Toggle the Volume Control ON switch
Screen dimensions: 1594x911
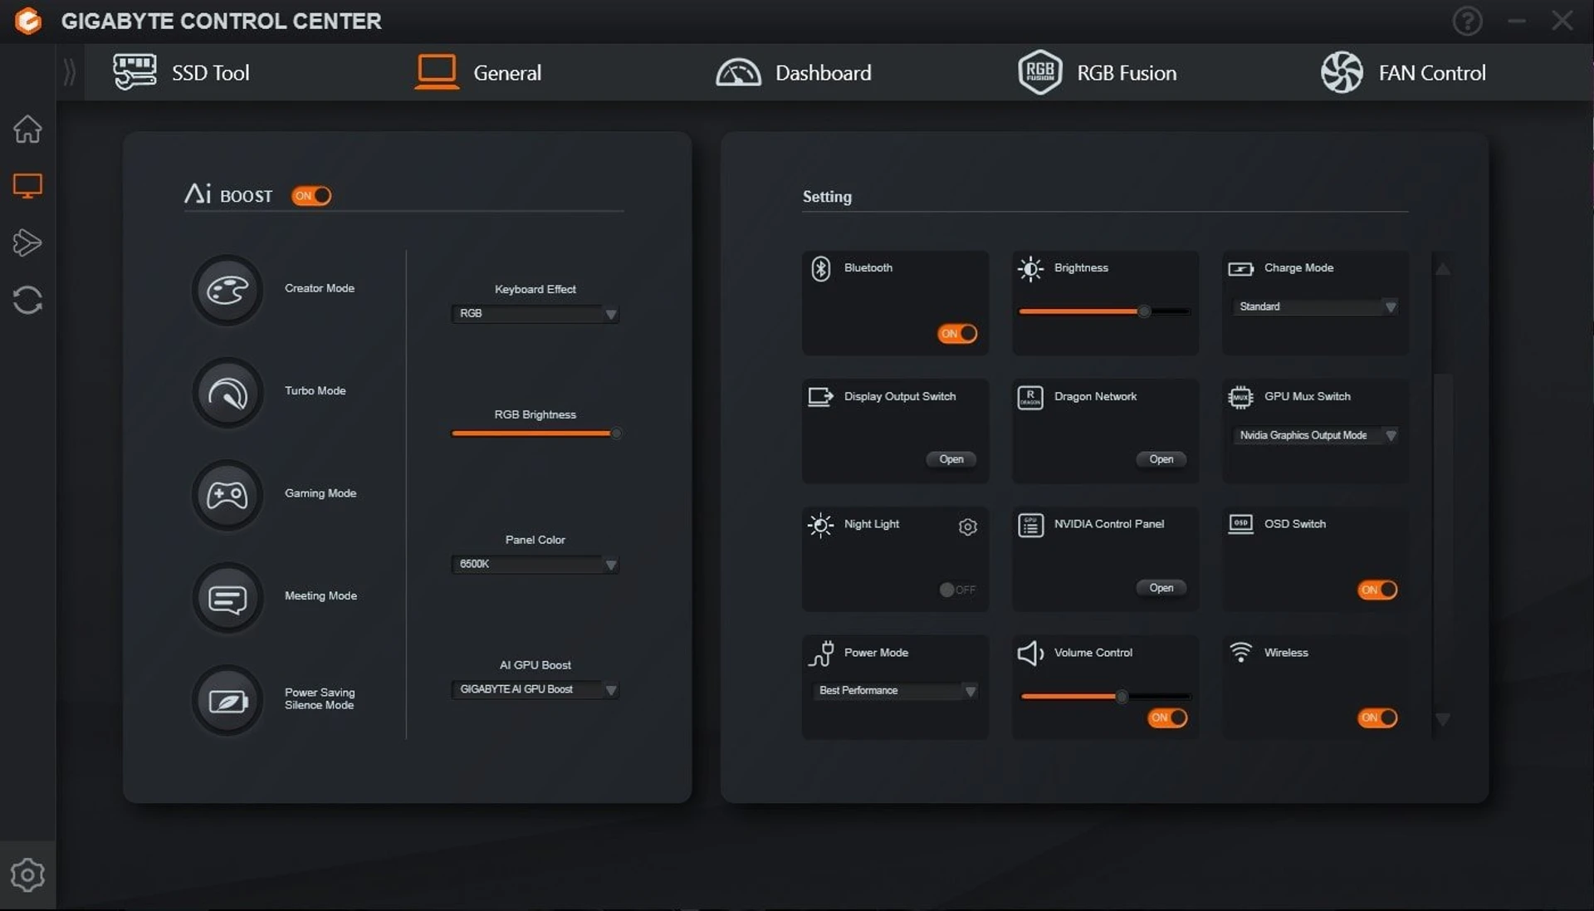pyautogui.click(x=1167, y=718)
